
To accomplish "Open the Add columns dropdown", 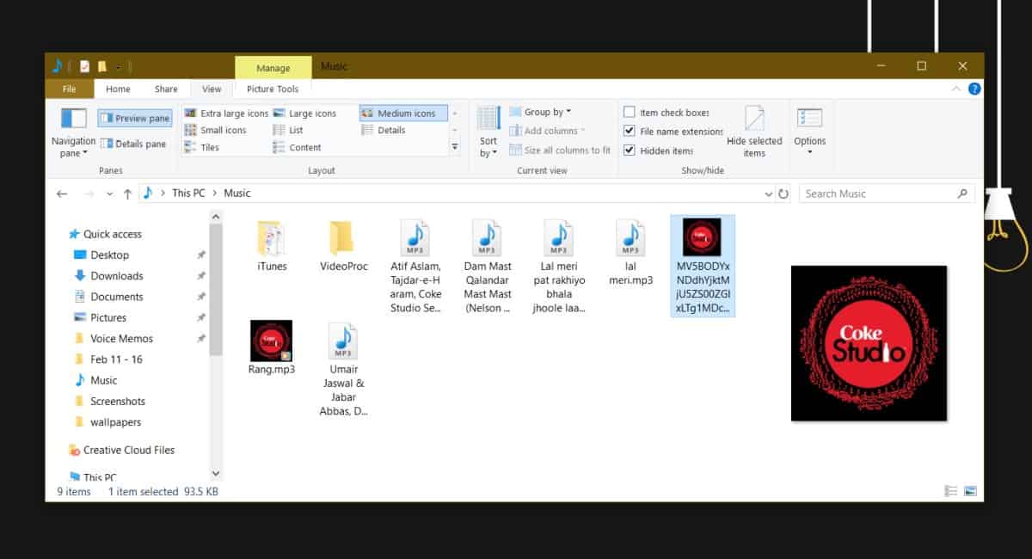I will (x=547, y=131).
